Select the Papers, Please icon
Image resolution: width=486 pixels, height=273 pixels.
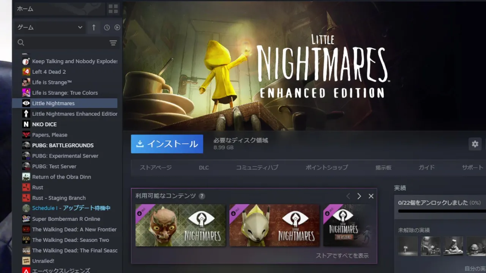point(26,135)
